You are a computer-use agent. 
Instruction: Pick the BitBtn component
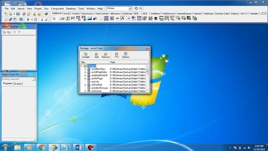click(62, 18)
